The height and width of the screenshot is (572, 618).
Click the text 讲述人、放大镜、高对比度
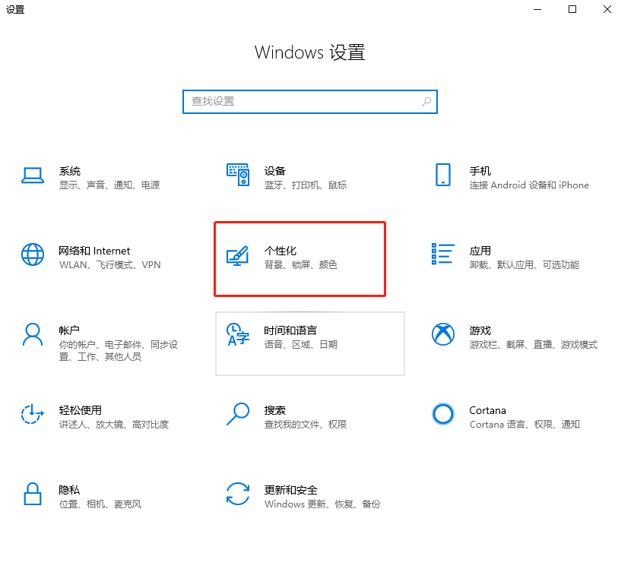114,425
